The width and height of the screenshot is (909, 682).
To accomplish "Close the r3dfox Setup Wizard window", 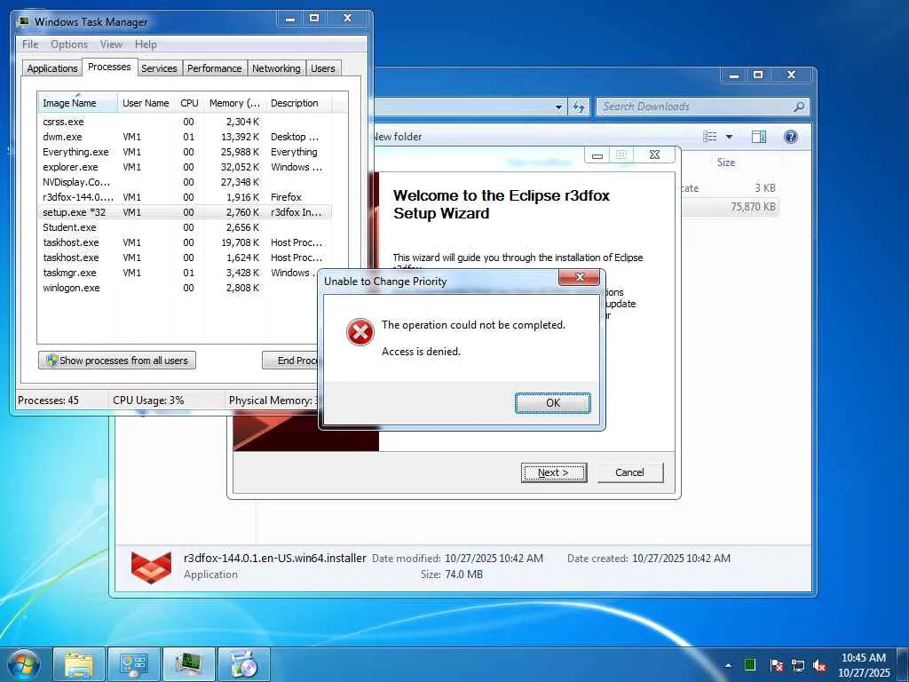I will pos(654,155).
